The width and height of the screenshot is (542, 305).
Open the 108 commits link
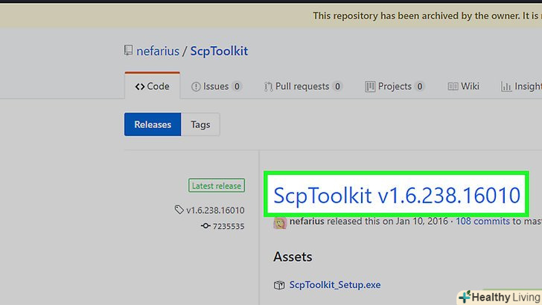click(482, 221)
